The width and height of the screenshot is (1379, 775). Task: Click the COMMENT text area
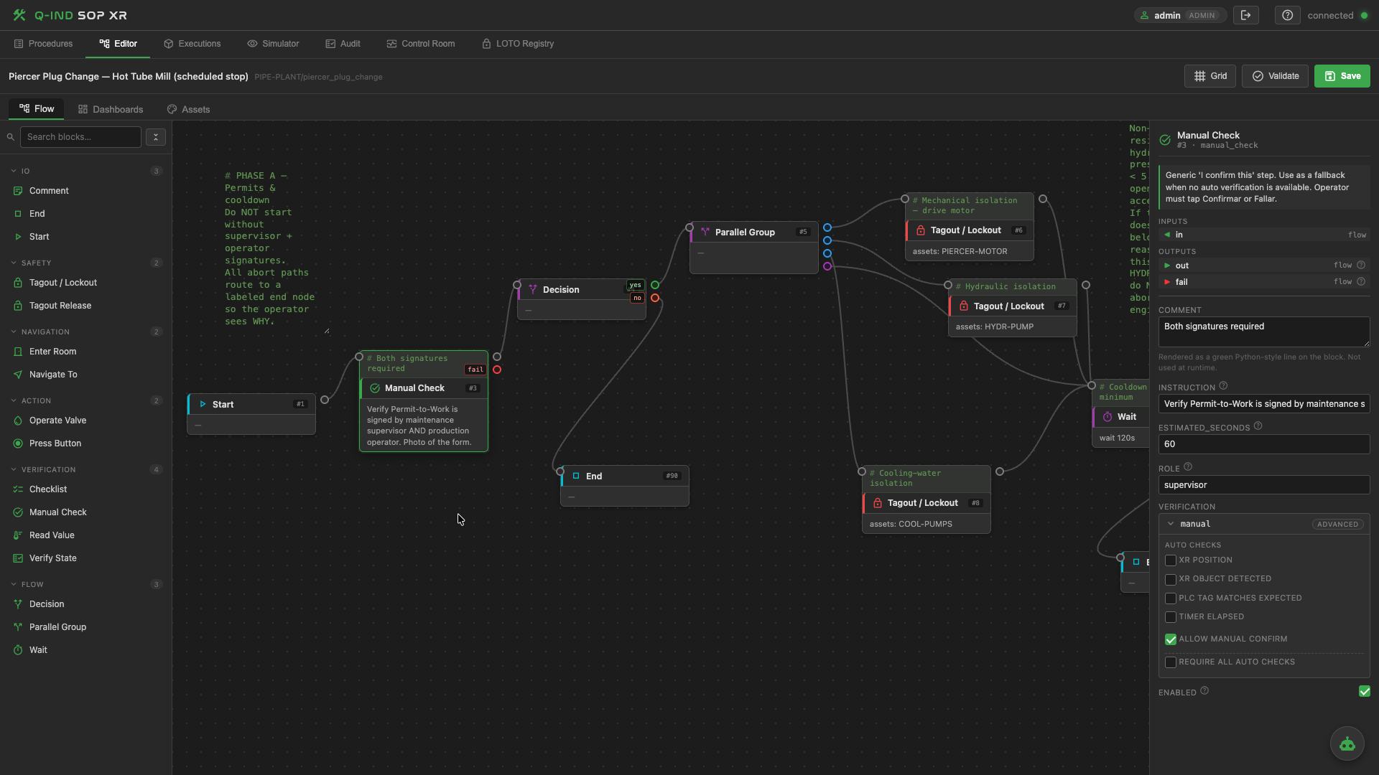1264,332
